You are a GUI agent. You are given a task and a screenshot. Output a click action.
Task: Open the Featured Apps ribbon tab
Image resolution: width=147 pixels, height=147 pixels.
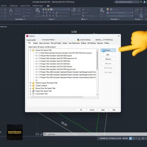(38, 6)
